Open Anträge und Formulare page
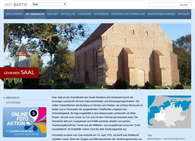Screen dimensions: 195x141 tap(128, 14)
